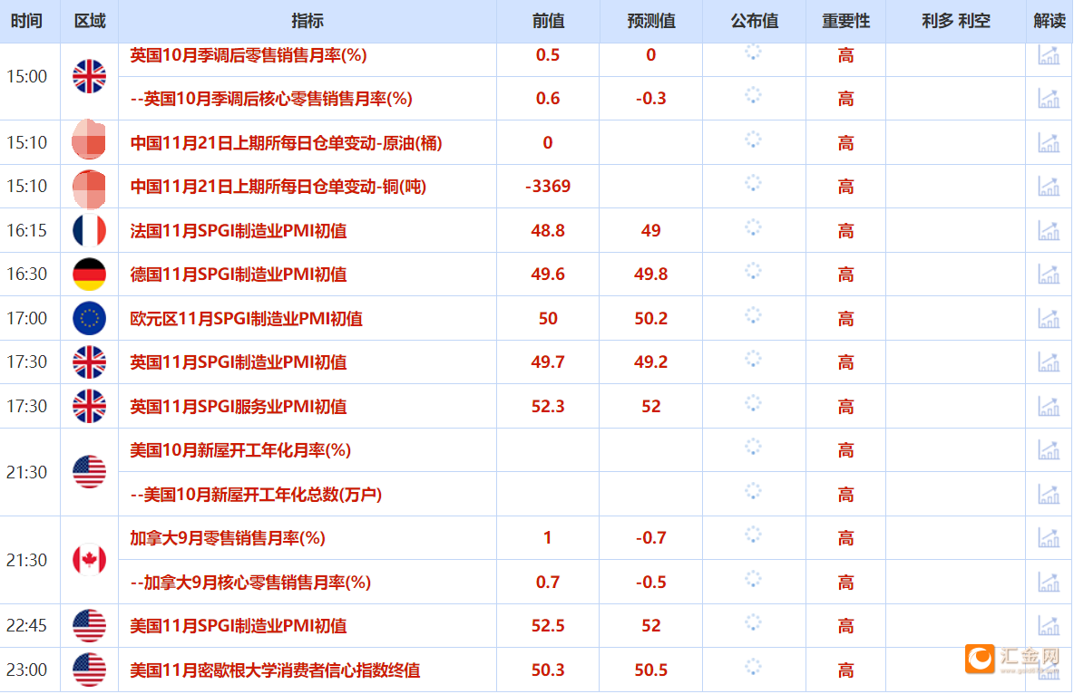This screenshot has width=1074, height=694.
Task: Open the chart icon for 加拿大9月核心零售销售月率
Action: coord(1049,582)
